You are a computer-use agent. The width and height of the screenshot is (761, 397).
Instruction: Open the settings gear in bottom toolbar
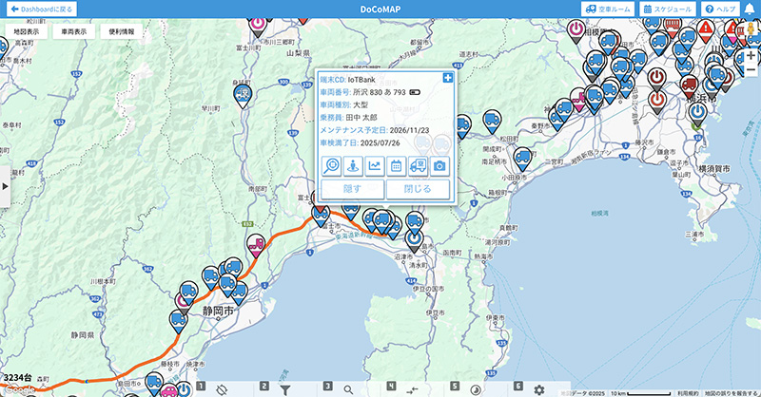tap(539, 389)
